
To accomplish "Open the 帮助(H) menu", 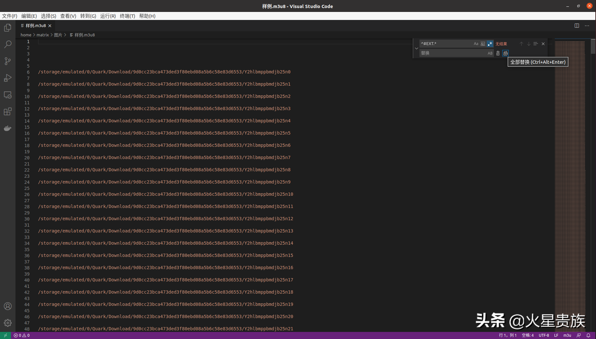I will tap(147, 16).
